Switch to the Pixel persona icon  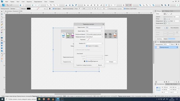coord(8,5)
